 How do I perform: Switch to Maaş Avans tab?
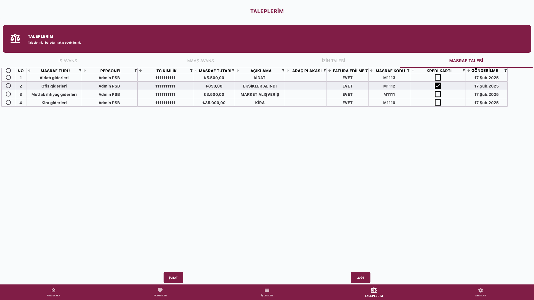(x=200, y=61)
